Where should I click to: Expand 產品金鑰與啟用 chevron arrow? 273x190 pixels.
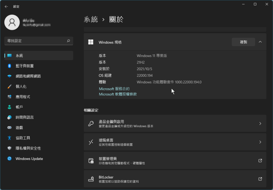coord(260,123)
